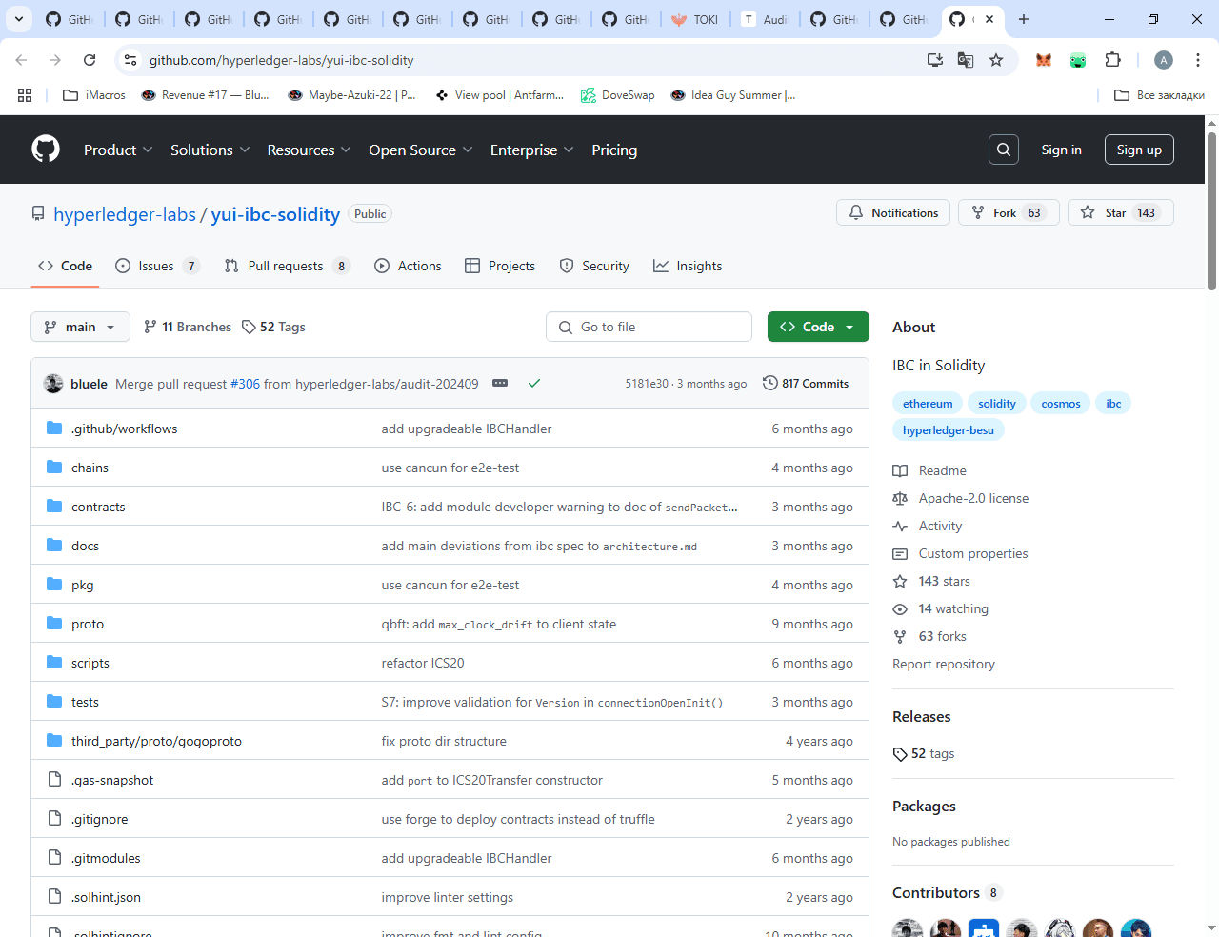
Task: Click the 52 Tags link with the tag icon
Action: click(273, 327)
